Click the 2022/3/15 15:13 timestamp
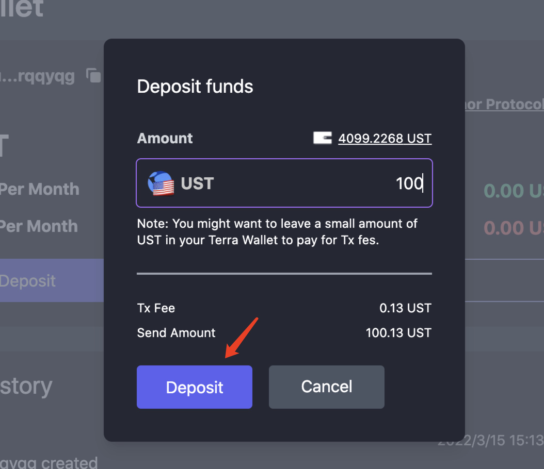Image resolution: width=544 pixels, height=469 pixels. pyautogui.click(x=490, y=441)
